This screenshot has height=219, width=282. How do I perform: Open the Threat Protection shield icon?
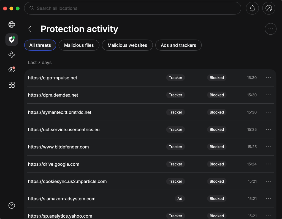12,40
